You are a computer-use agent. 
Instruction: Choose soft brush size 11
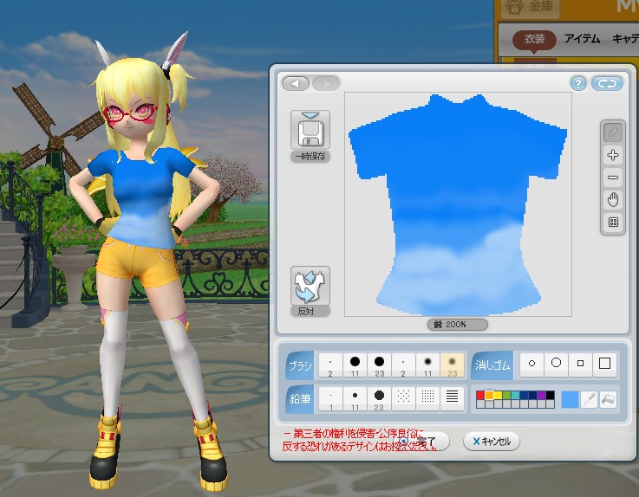[427, 365]
